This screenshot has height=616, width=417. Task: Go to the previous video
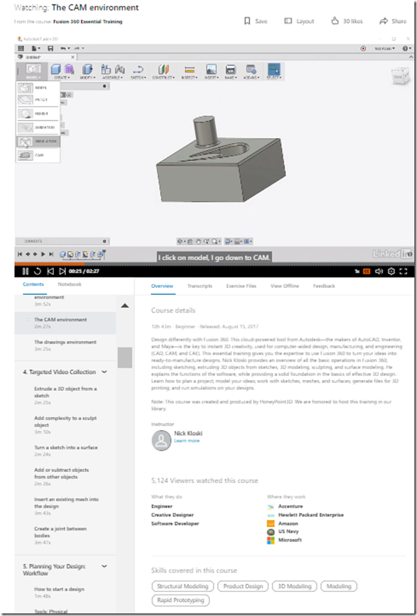[50, 271]
